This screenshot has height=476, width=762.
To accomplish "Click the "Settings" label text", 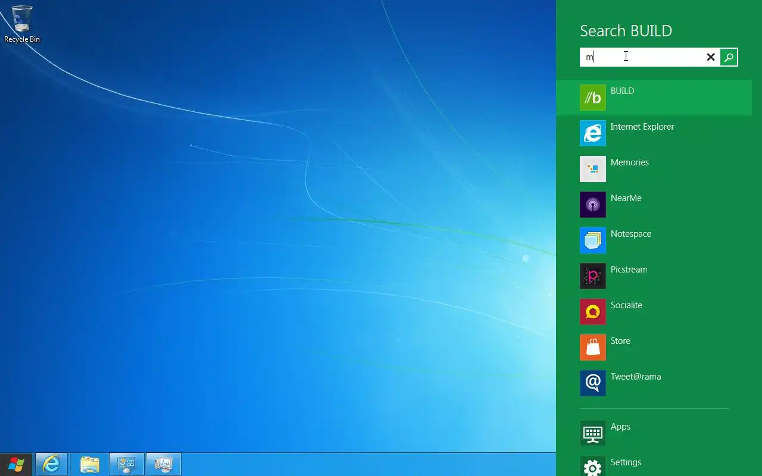I will coord(626,462).
